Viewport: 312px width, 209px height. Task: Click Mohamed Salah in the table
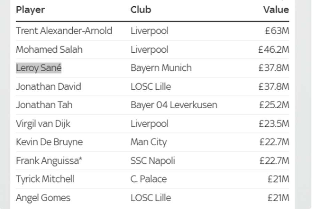click(x=49, y=49)
